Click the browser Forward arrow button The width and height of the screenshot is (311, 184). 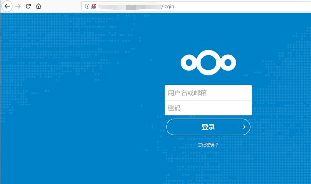click(x=18, y=6)
